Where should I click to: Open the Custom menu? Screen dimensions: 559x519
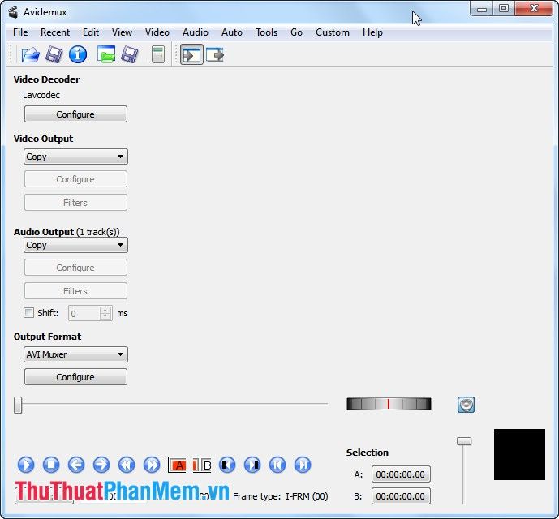[333, 32]
